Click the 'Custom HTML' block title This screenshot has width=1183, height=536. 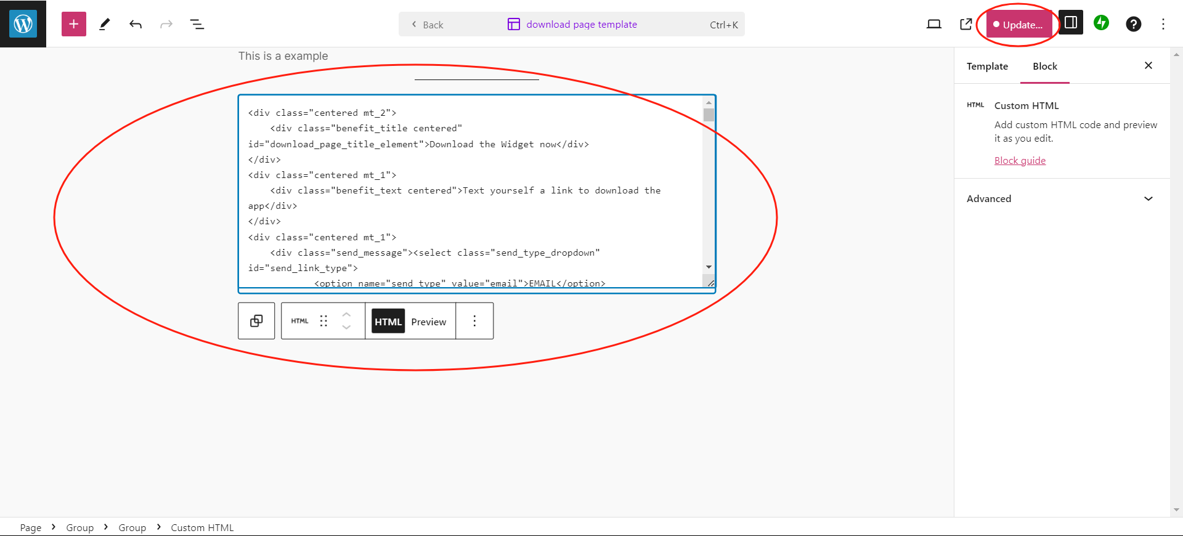click(x=1026, y=106)
